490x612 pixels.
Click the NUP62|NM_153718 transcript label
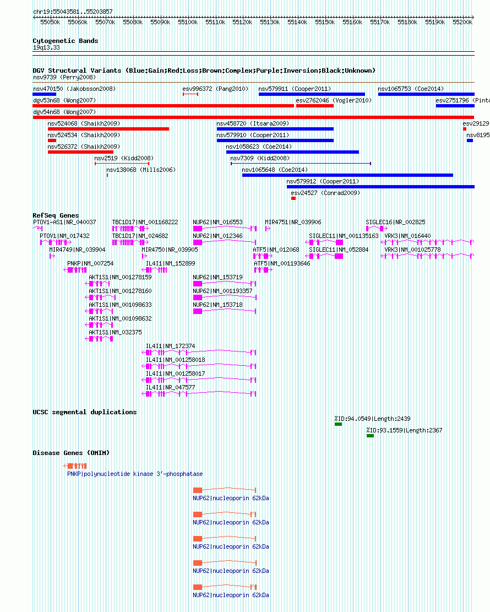click(217, 305)
